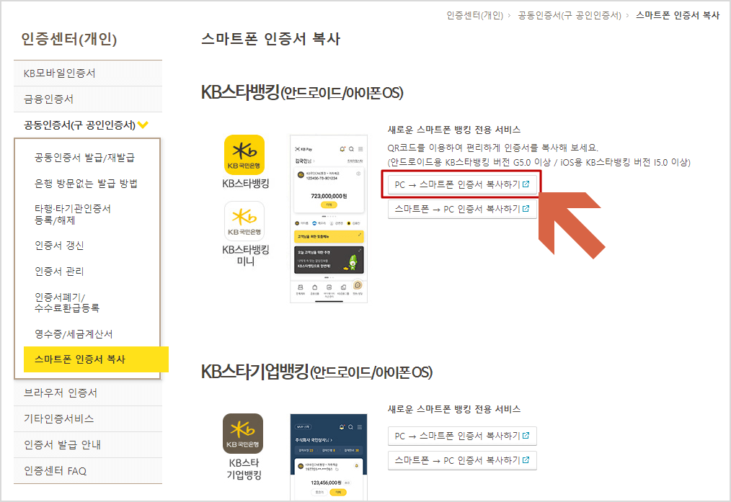Click 공동인증서(구 공인인증서) breadcrumb link
This screenshot has height=502, width=731.
coord(570,15)
